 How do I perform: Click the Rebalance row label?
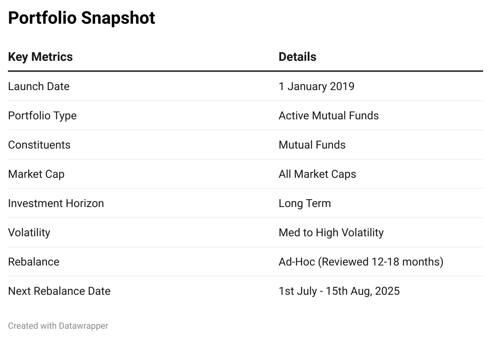tap(34, 262)
